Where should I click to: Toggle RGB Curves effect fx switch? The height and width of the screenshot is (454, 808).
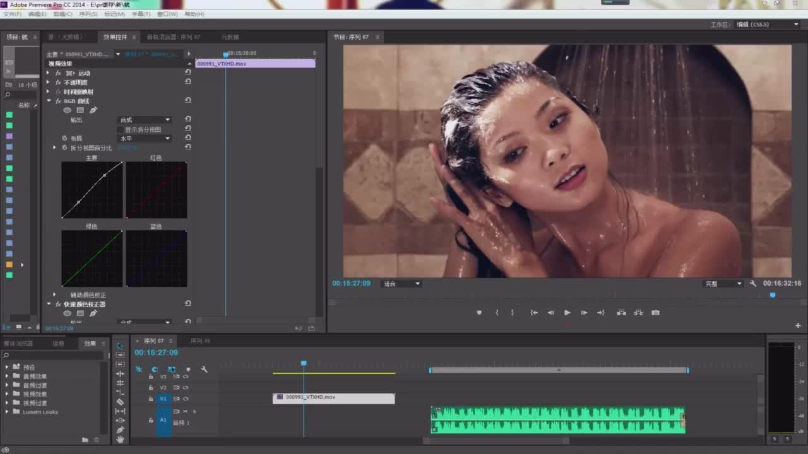[58, 101]
